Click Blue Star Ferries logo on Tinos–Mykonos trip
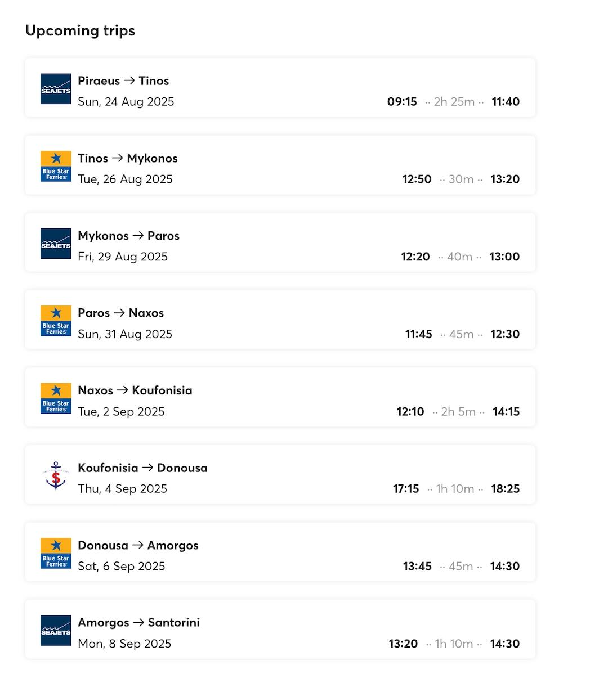This screenshot has height=674, width=608. coord(56,166)
